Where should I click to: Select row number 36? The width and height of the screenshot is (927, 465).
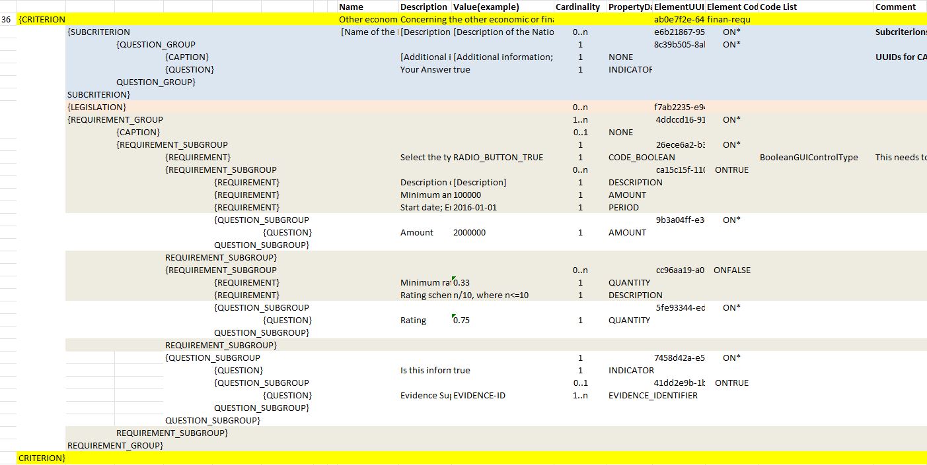click(8, 20)
